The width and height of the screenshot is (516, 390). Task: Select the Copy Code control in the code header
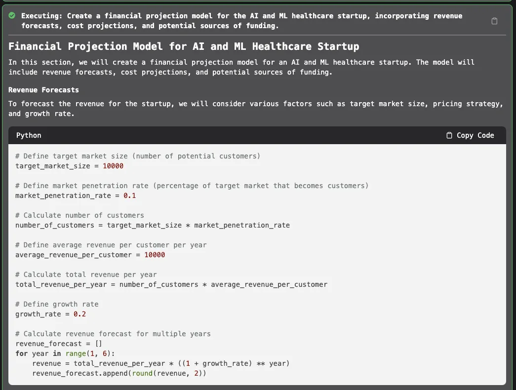click(470, 135)
